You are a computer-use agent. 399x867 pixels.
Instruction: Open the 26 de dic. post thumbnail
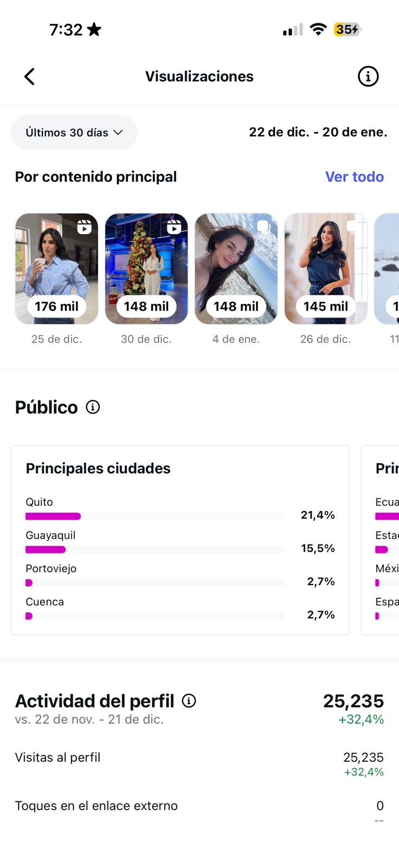(x=326, y=269)
